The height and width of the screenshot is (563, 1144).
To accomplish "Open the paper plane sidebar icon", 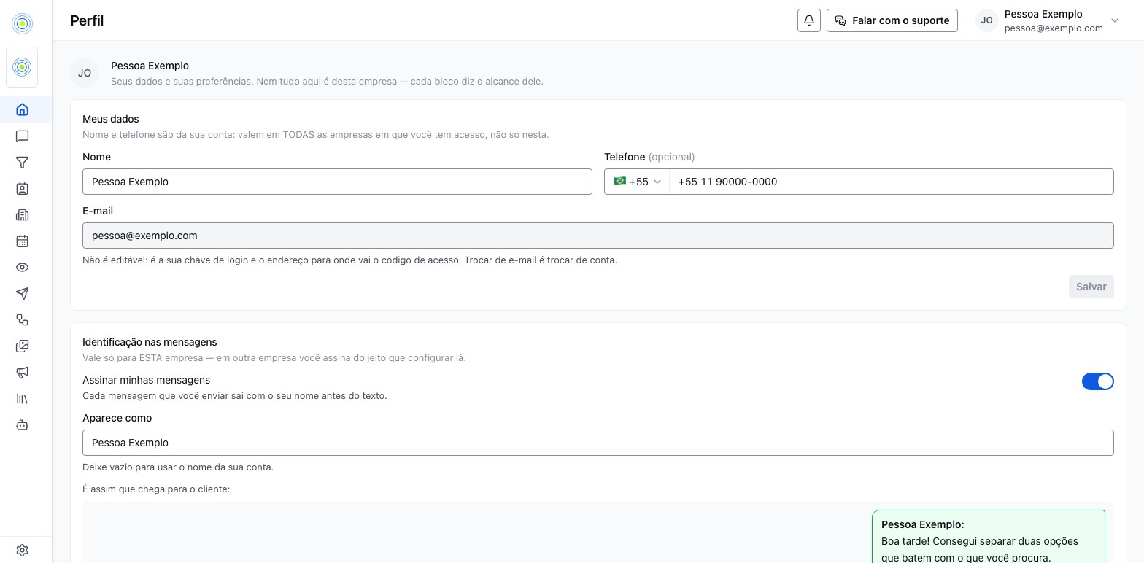I will click(x=22, y=294).
